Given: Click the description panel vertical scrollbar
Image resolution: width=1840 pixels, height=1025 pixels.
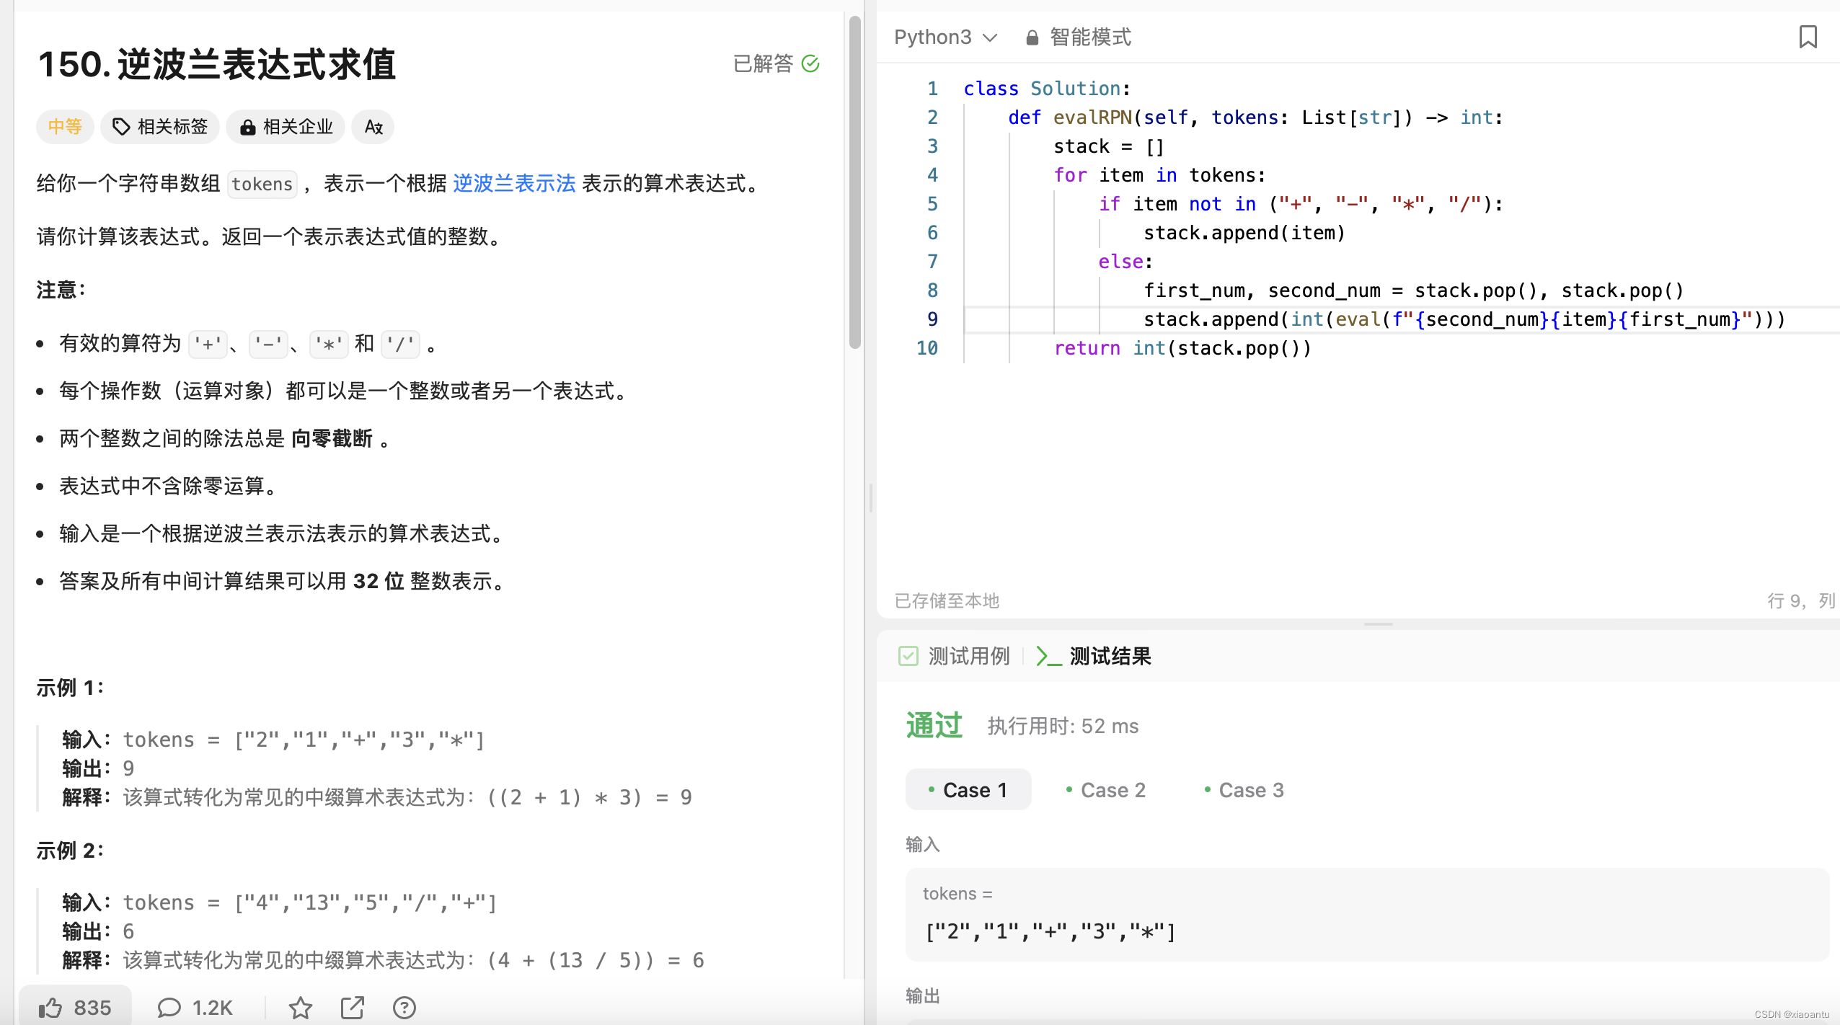Looking at the screenshot, I should (855, 182).
